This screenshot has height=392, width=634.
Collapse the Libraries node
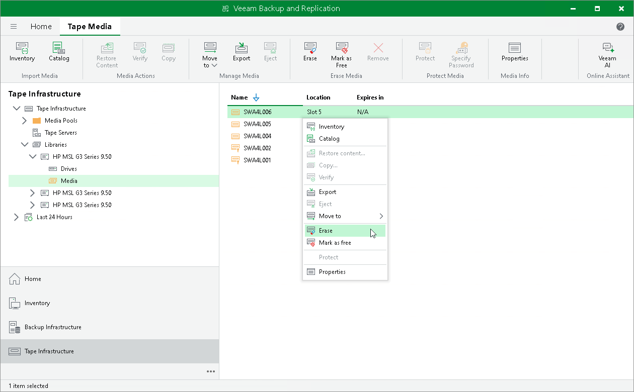coord(24,145)
